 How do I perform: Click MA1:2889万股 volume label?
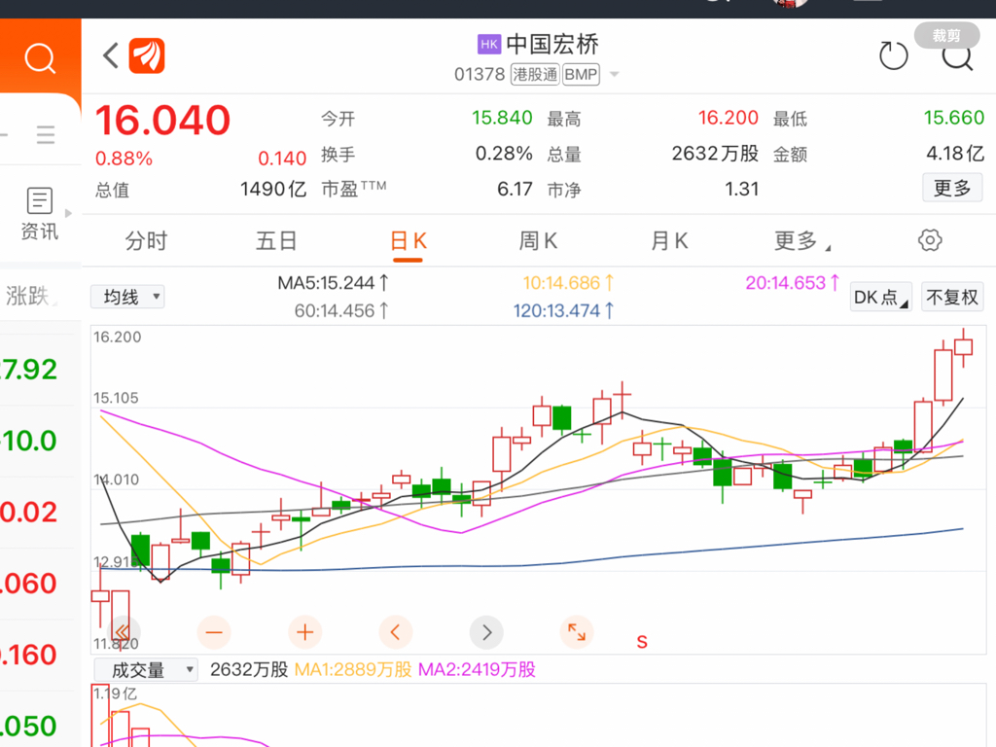pyautogui.click(x=353, y=669)
